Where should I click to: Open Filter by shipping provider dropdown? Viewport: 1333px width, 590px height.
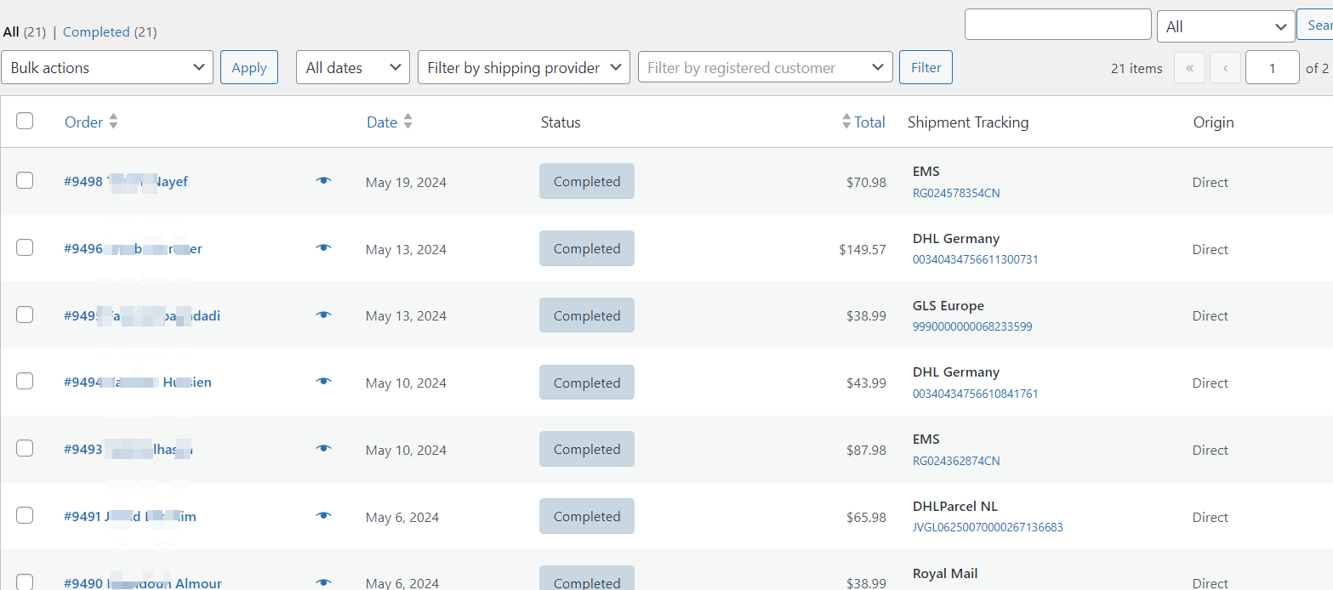(x=523, y=68)
